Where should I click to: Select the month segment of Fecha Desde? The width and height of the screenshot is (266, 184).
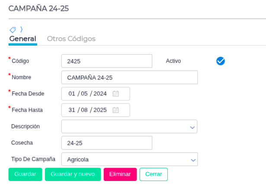(84, 94)
